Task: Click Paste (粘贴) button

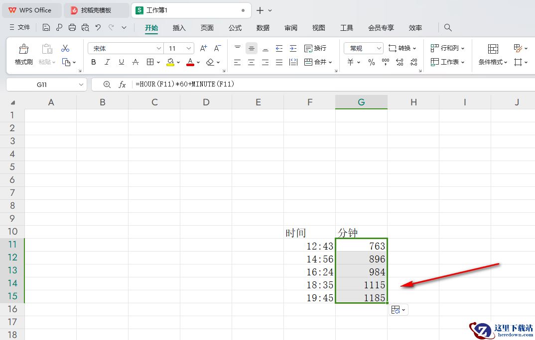Action: point(47,54)
